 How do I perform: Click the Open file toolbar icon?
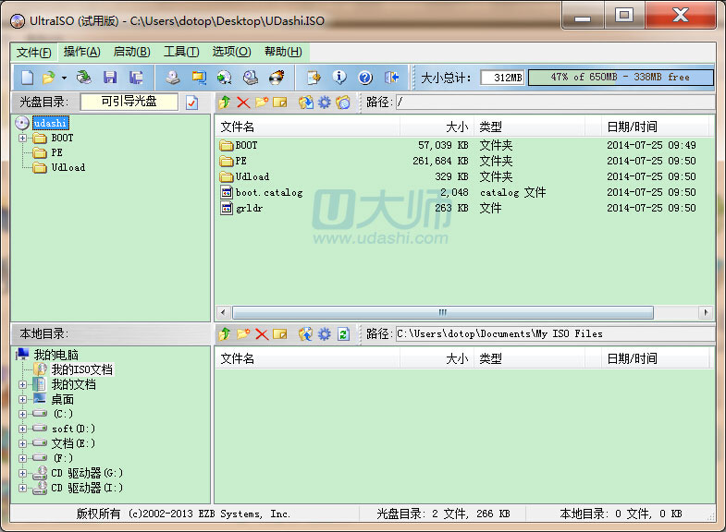click(x=48, y=78)
